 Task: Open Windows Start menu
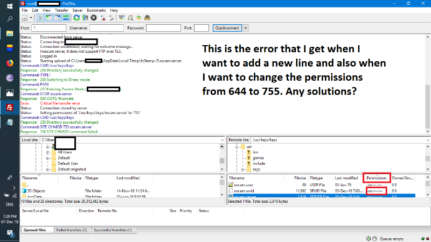(10, 6)
